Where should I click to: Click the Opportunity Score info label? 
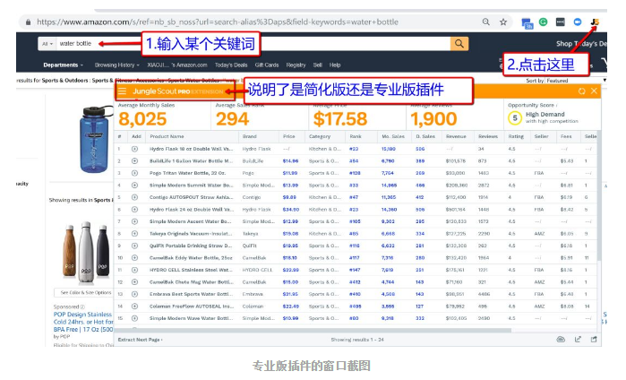(x=533, y=105)
